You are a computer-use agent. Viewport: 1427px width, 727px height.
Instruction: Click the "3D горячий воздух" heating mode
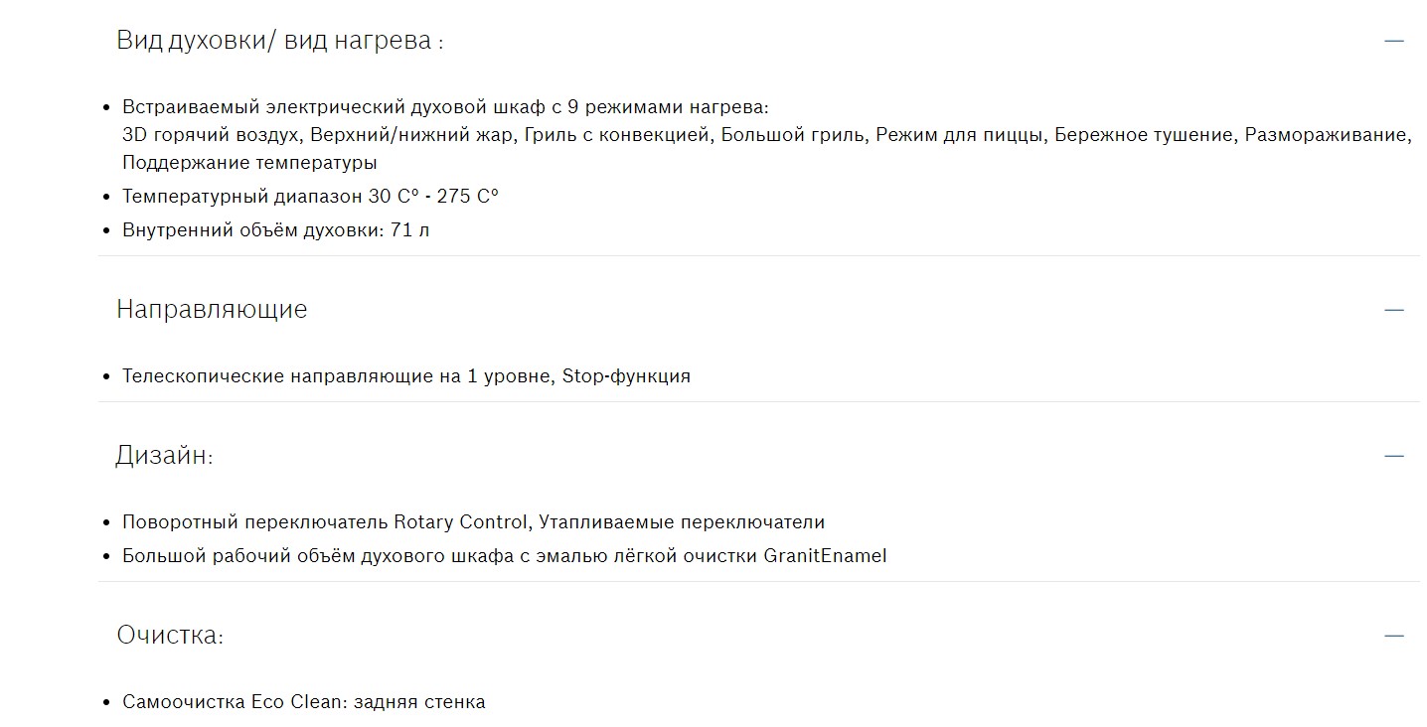[x=211, y=135]
